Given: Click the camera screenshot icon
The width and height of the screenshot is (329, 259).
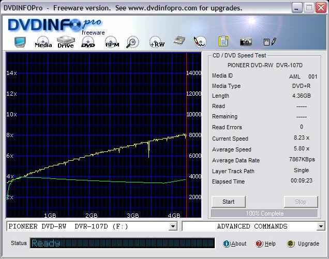Looking at the screenshot, I should point(246,42).
